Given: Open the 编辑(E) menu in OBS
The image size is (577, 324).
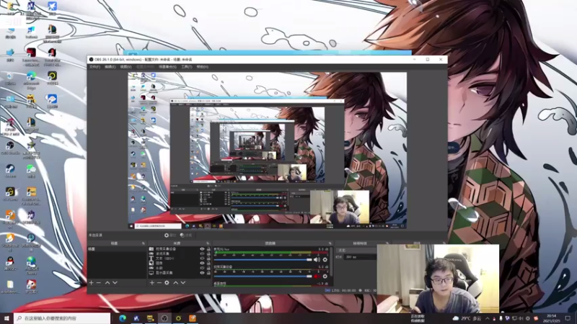Looking at the screenshot, I should click(x=110, y=67).
